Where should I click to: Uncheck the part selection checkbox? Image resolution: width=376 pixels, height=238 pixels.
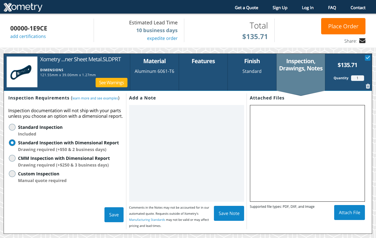(368, 58)
